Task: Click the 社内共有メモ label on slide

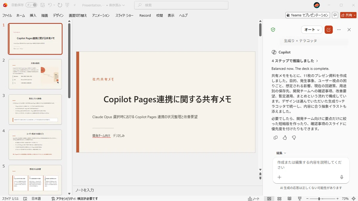Action: click(x=103, y=79)
